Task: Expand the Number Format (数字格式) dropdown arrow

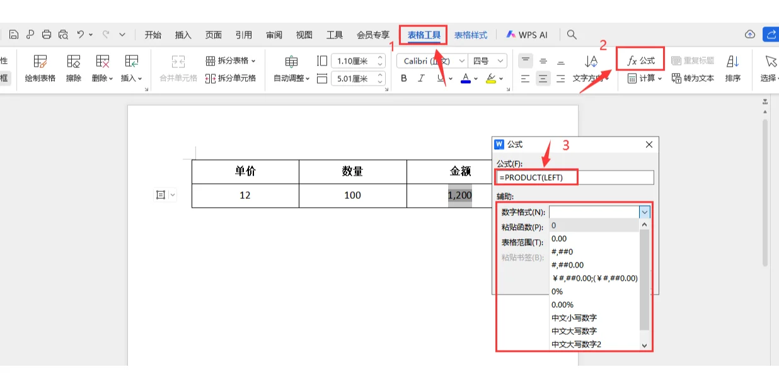Action: point(644,212)
